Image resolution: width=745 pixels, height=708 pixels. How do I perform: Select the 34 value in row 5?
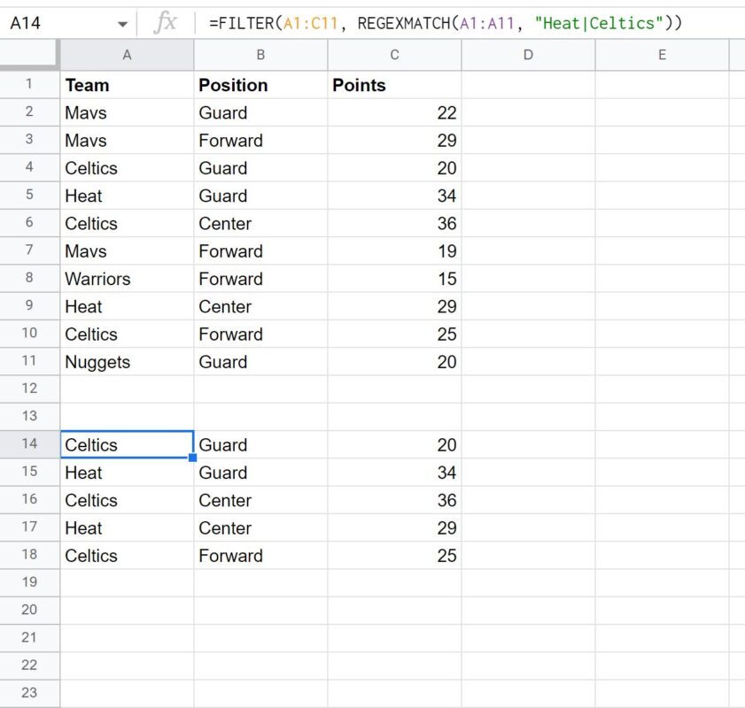point(394,196)
